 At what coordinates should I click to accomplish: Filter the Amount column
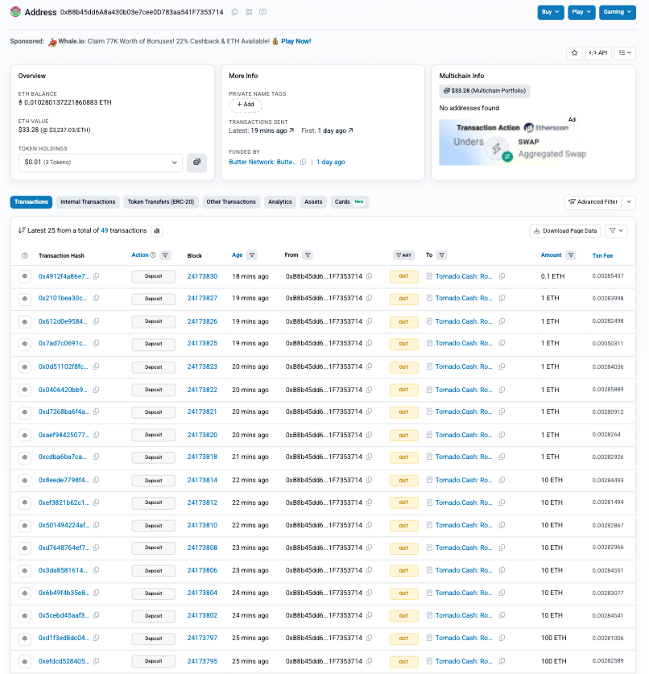[571, 255]
